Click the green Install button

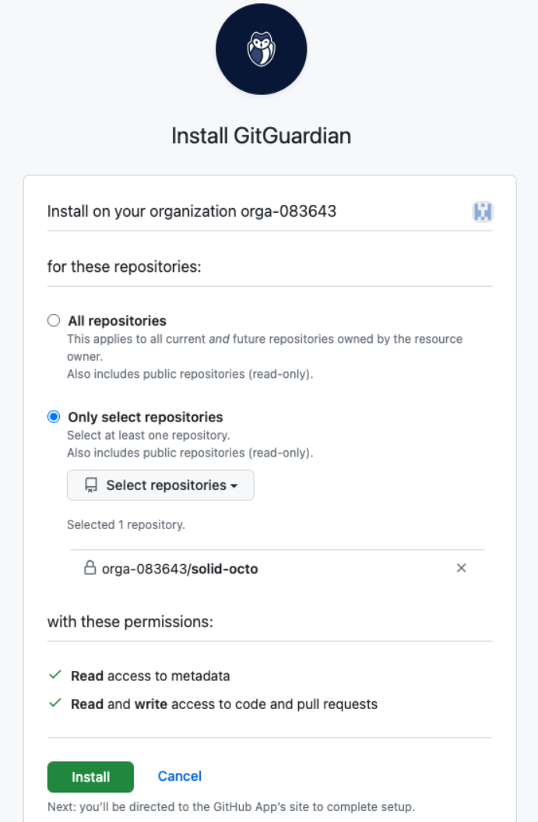90,777
